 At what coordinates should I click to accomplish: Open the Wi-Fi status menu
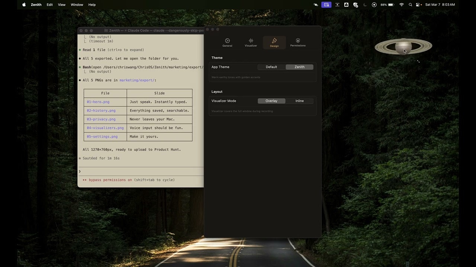(401, 5)
